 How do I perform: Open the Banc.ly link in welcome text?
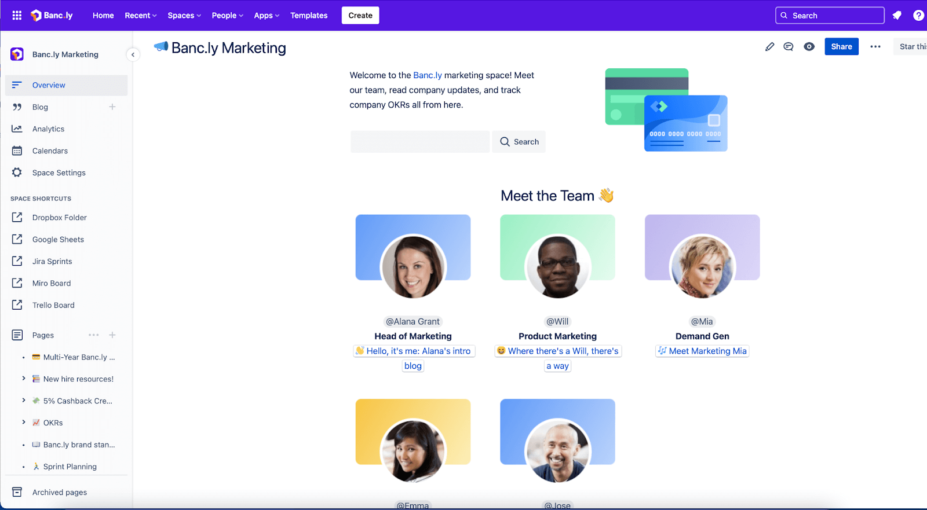pos(428,75)
